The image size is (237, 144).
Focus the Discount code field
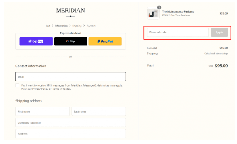[x=178, y=32]
